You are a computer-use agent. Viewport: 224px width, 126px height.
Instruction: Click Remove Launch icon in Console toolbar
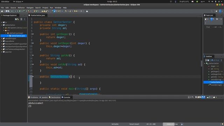pyautogui.click(x=191, y=97)
